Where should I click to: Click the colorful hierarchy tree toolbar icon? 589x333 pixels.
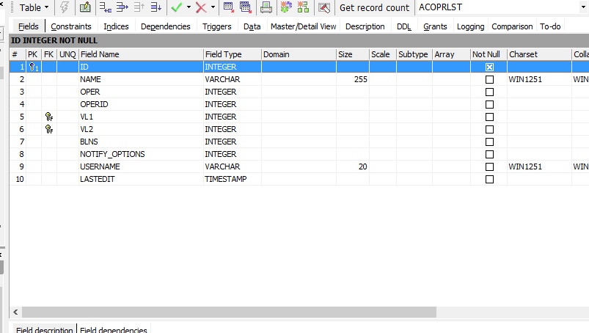point(302,8)
